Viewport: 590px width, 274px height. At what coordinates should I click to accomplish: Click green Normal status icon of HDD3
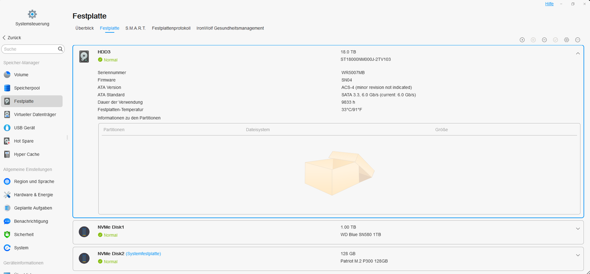pos(100,60)
